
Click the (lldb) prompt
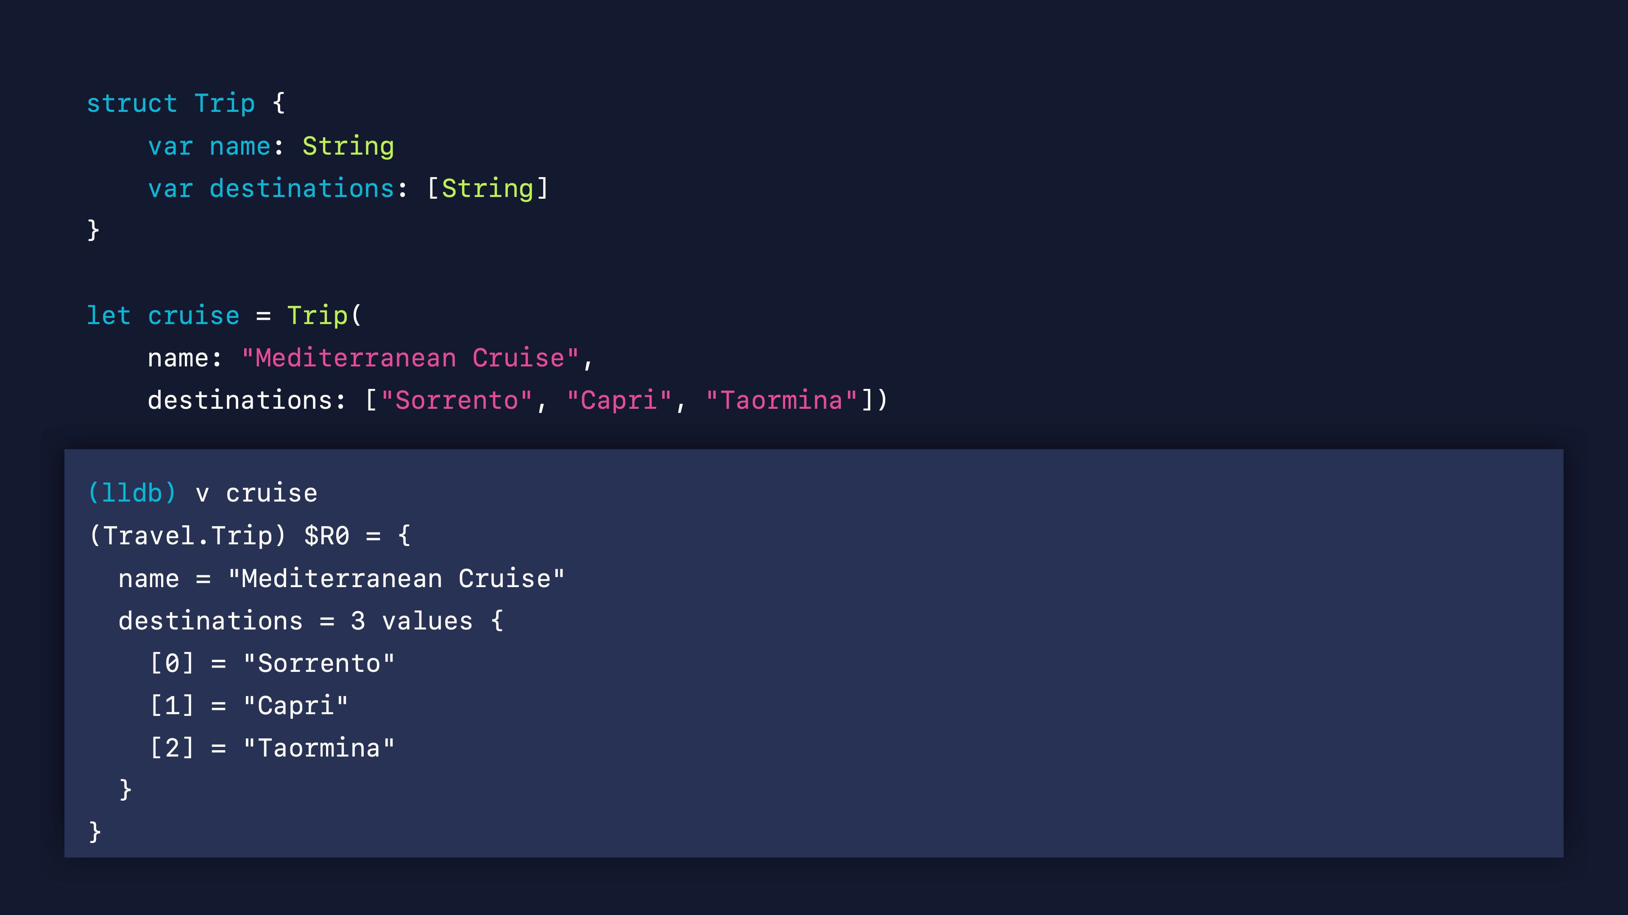pos(132,493)
